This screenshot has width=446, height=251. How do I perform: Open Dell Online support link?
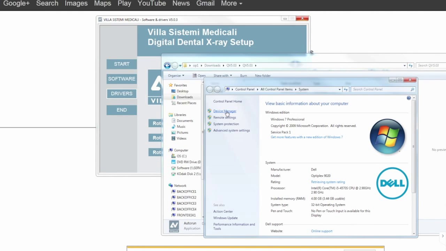click(x=322, y=231)
